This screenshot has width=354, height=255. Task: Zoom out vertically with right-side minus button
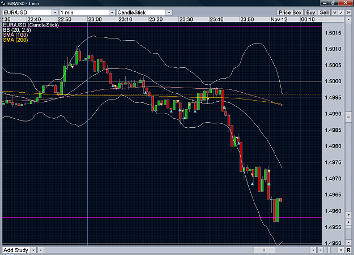pos(348,243)
